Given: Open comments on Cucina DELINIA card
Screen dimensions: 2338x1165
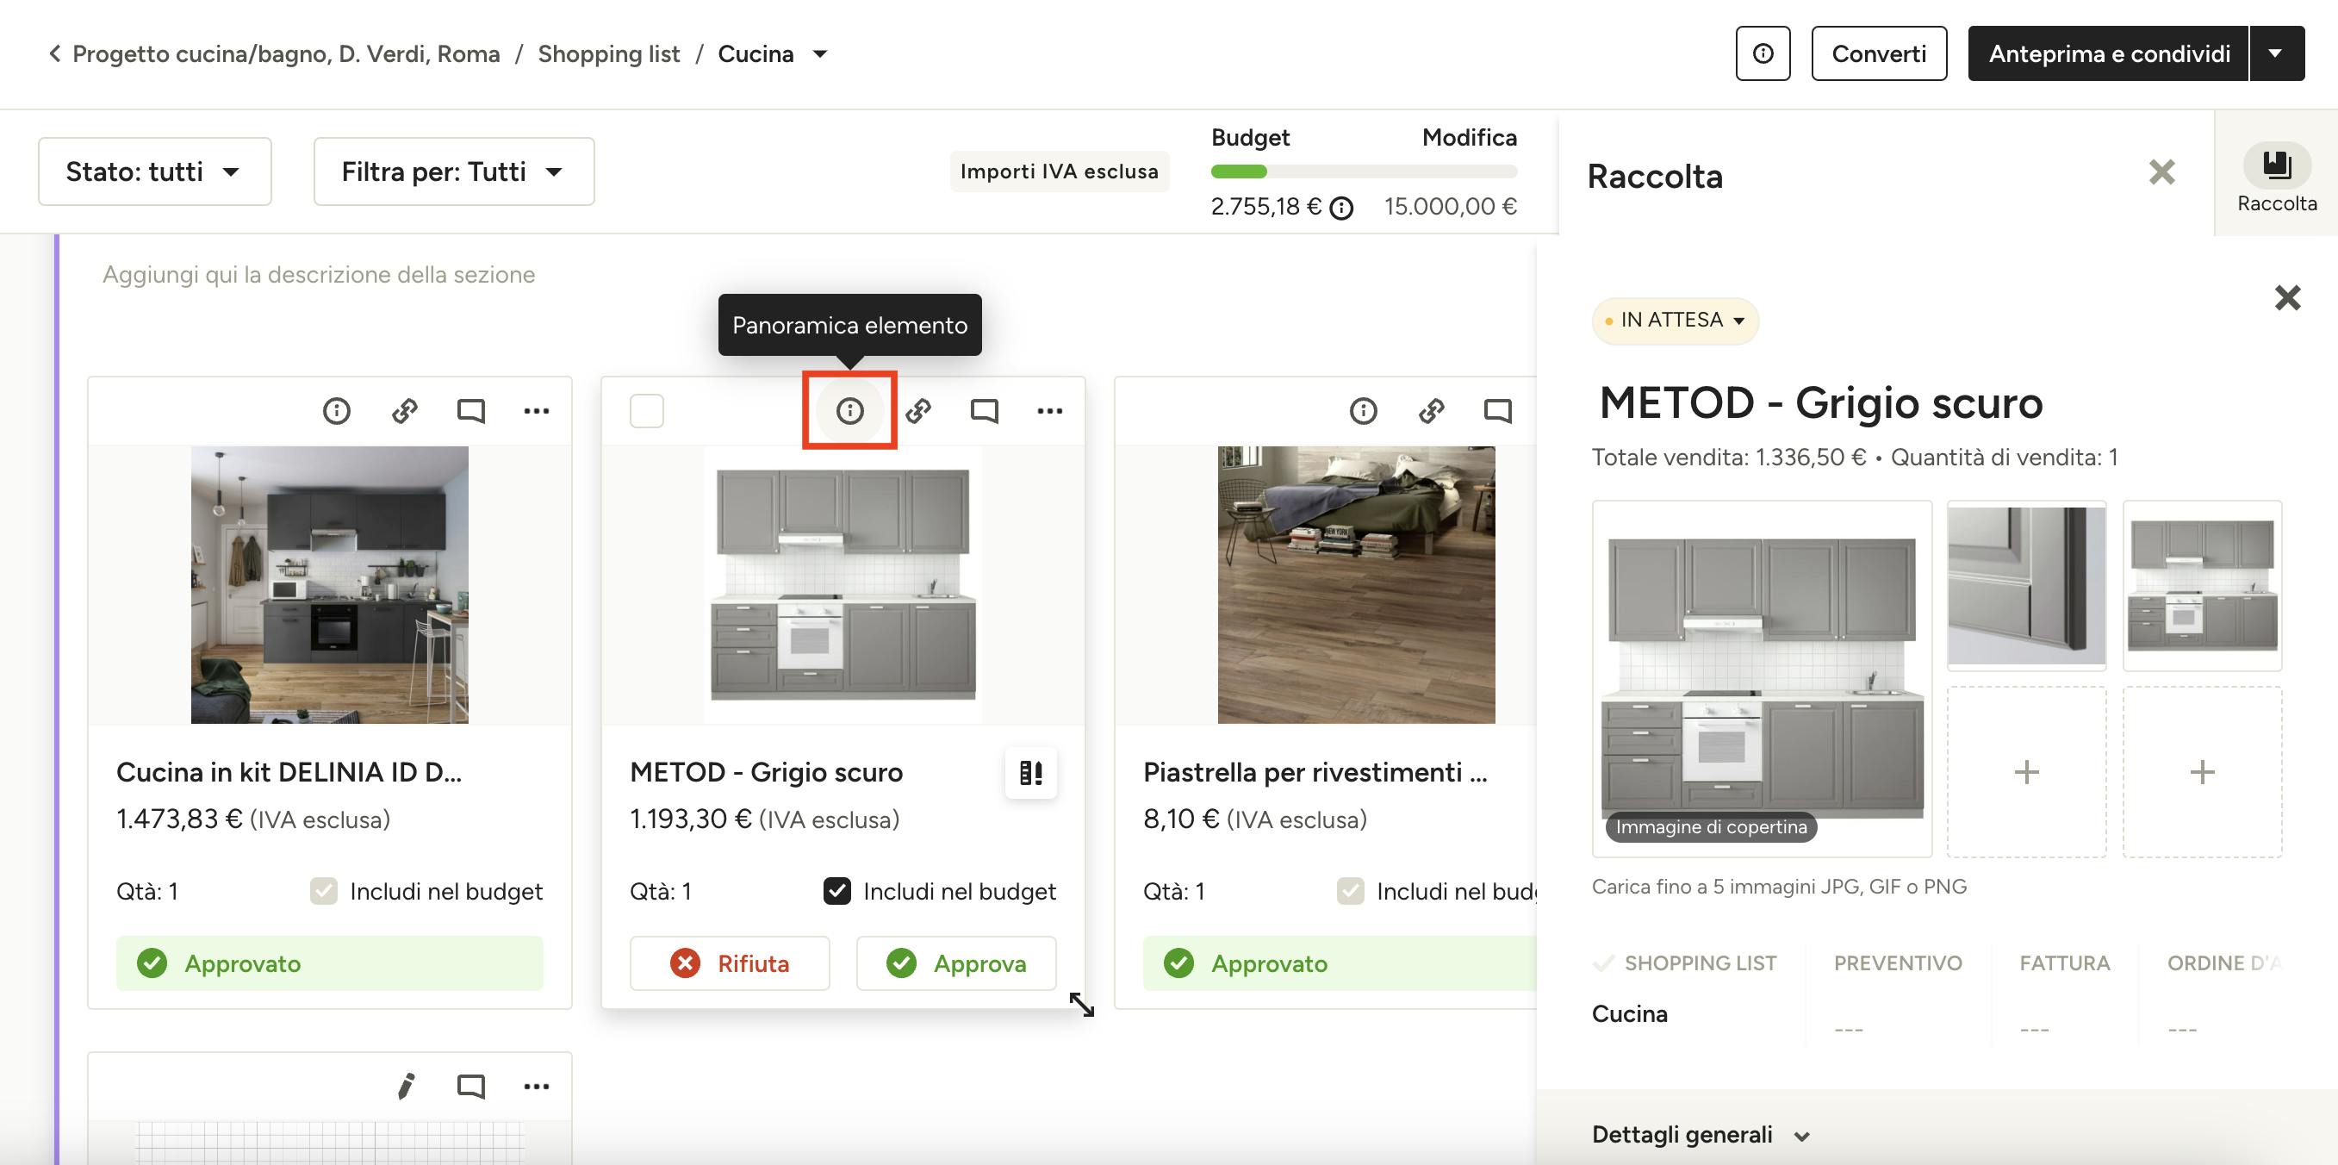Looking at the screenshot, I should (470, 410).
